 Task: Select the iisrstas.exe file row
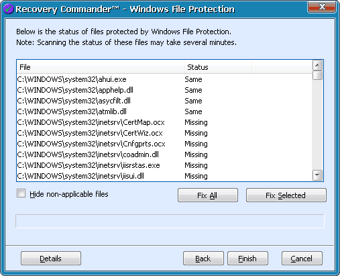164,165
